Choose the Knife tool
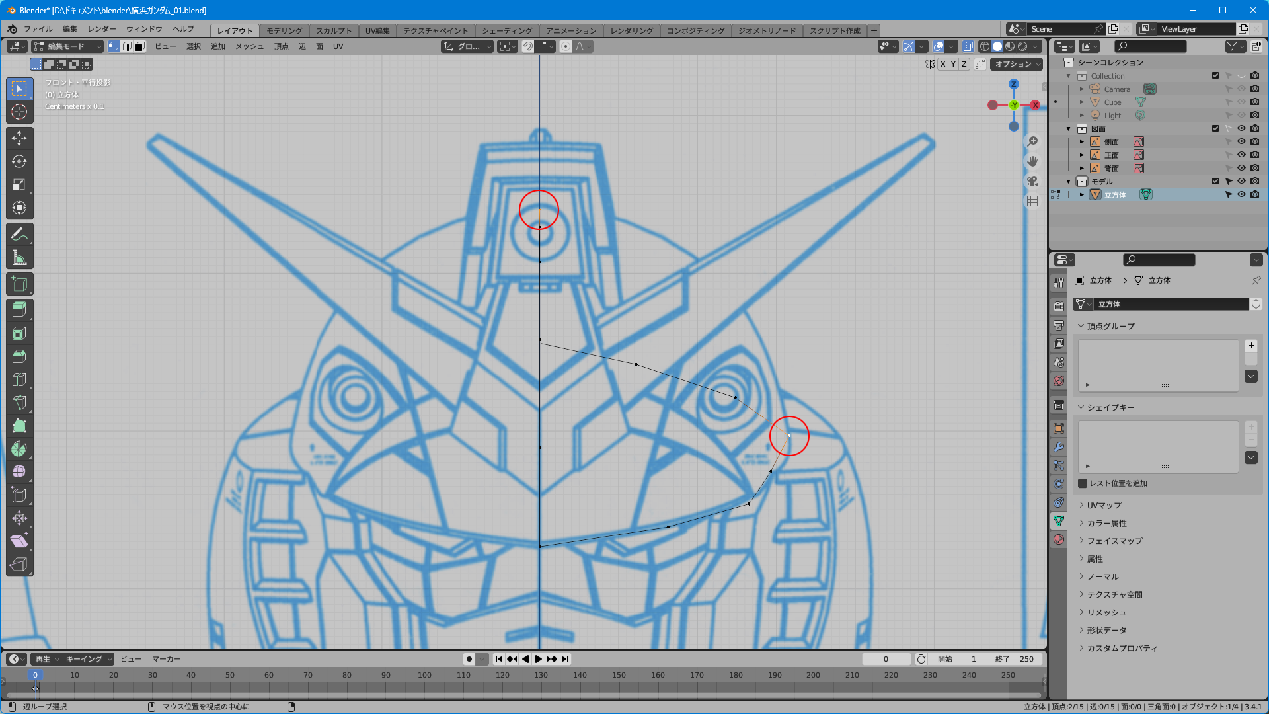This screenshot has height=714, width=1269. click(x=19, y=403)
